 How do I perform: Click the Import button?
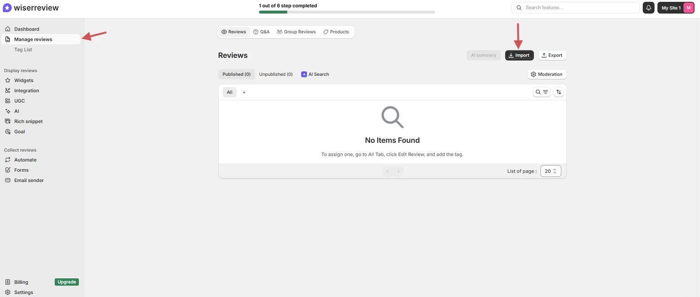pyautogui.click(x=519, y=55)
